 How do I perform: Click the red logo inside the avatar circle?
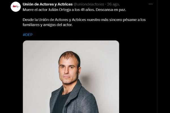click(16, 6)
